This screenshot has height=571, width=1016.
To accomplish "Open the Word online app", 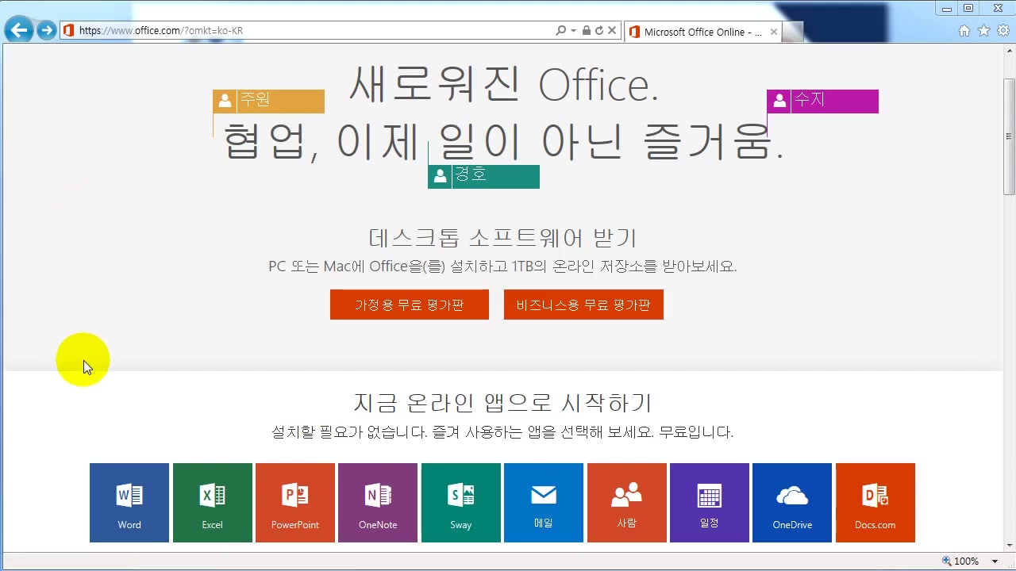I will pos(129,502).
